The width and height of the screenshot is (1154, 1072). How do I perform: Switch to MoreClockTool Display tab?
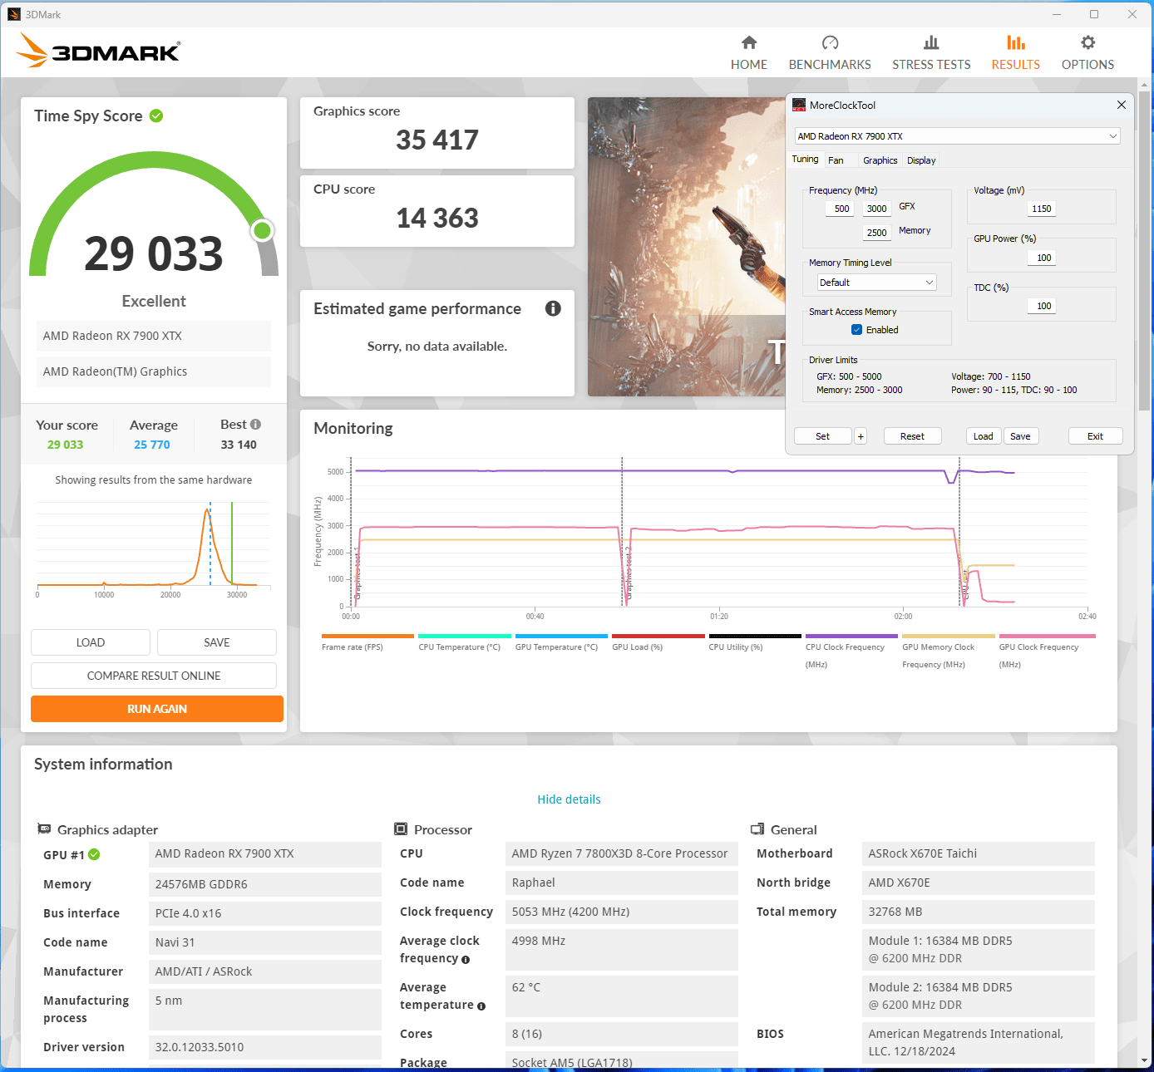point(921,160)
